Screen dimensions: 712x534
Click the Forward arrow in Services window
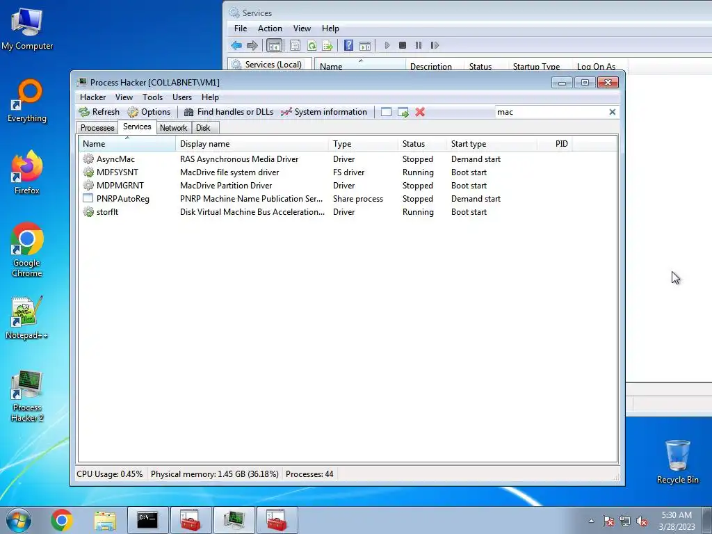click(x=252, y=45)
